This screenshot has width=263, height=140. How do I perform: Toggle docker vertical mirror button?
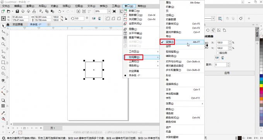[x=222, y=58]
